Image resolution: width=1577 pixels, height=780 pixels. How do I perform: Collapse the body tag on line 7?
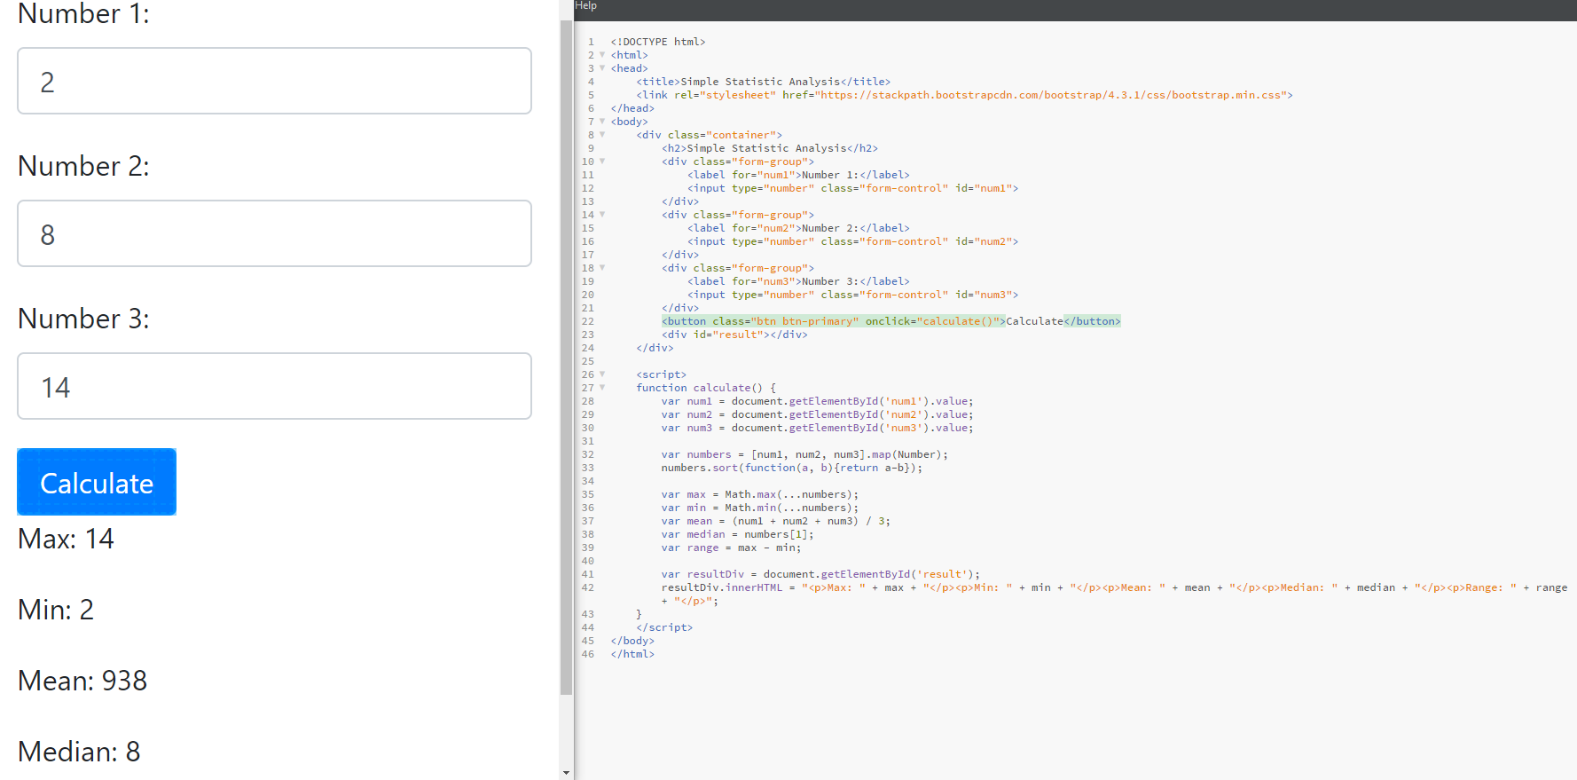[602, 122]
